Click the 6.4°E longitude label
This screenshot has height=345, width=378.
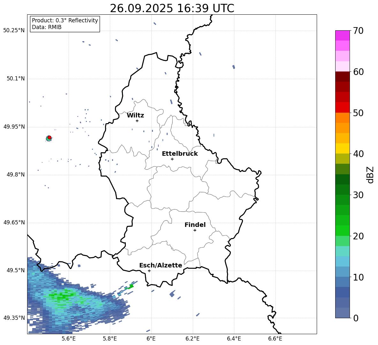click(x=234, y=339)
